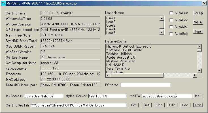
Task: Click the PCname input field
Action: pos(145,85)
